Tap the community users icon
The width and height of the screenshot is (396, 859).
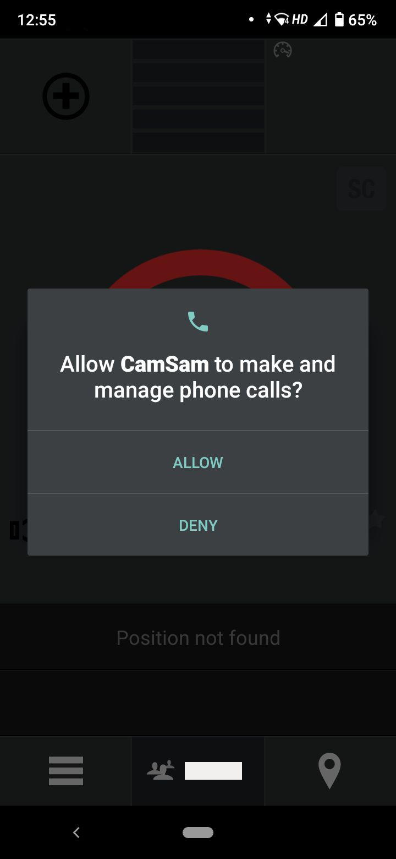click(x=161, y=770)
